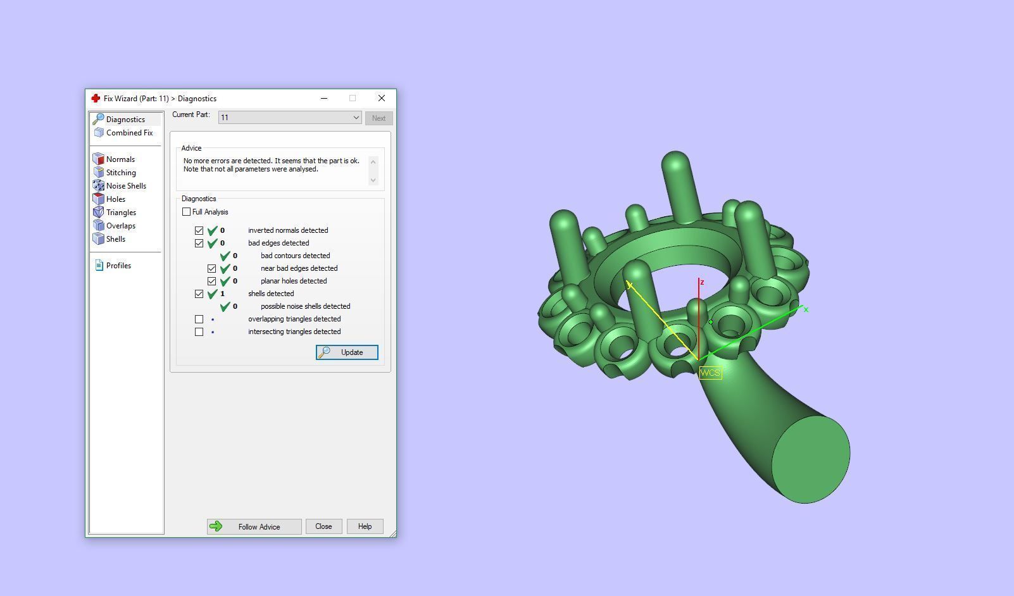
Task: Open Combined Fix icon in sidebar
Action: (99, 133)
